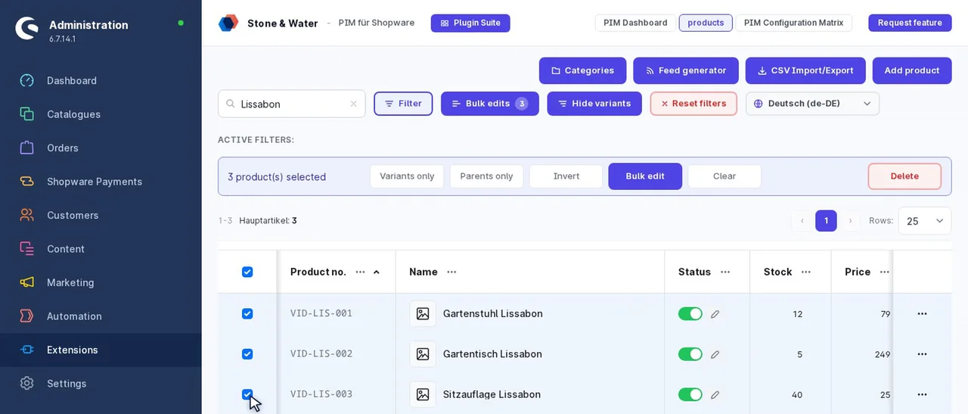Open the row actions menu for VID-LIS-002
The width and height of the screenshot is (968, 414).
click(922, 354)
